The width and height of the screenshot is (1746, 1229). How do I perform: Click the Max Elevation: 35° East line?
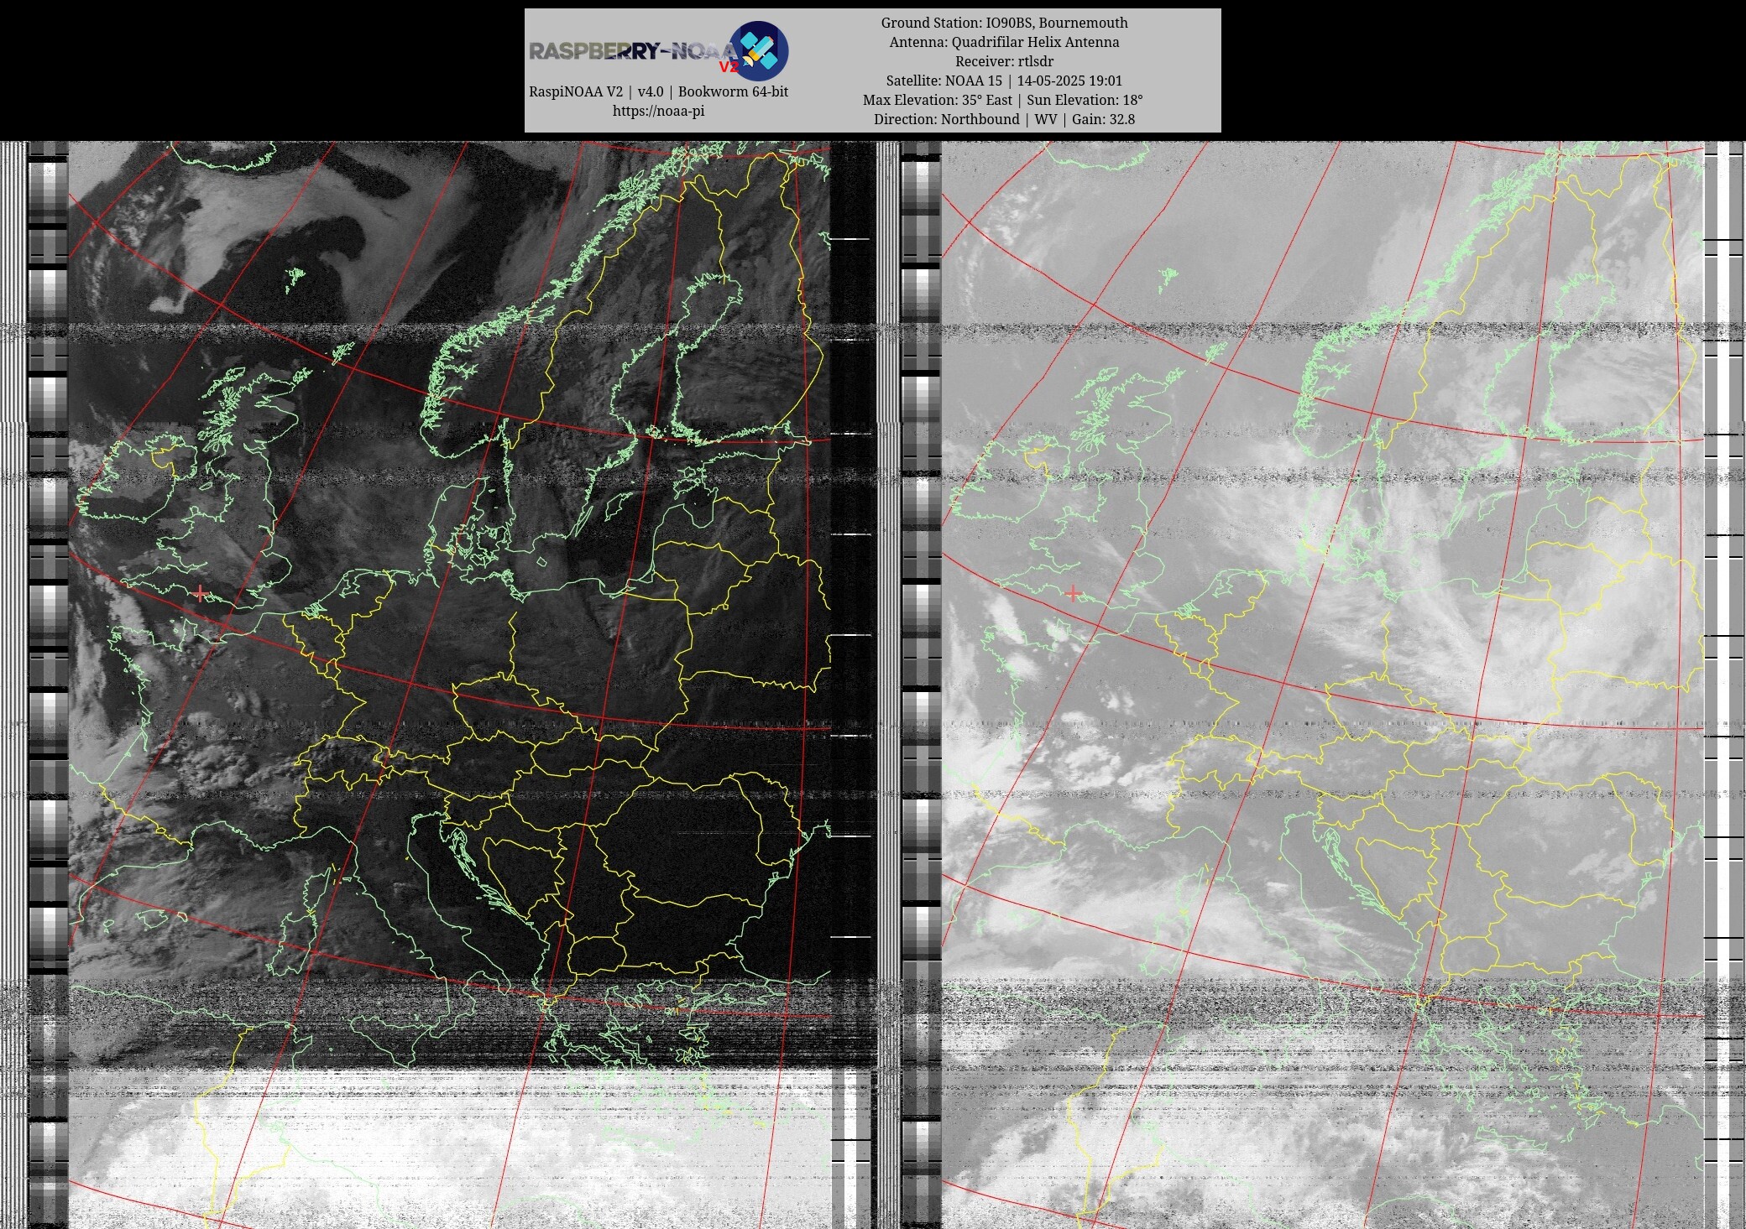[x=1004, y=100]
